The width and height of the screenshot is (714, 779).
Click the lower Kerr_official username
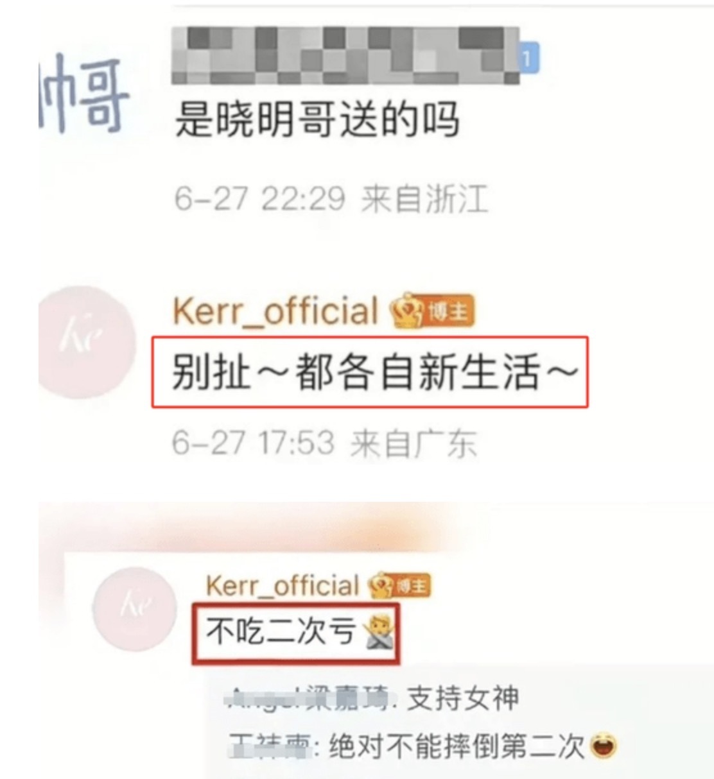(282, 585)
